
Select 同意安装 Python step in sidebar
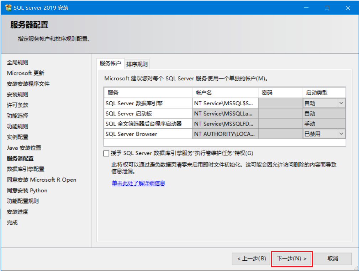click(27, 190)
